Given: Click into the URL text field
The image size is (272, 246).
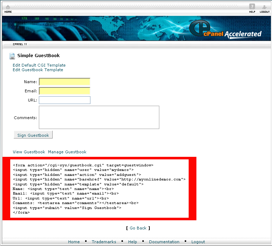Looking at the screenshot, I should 65,100.
